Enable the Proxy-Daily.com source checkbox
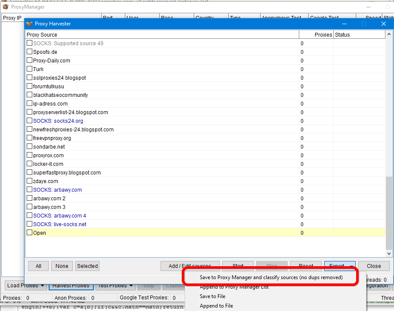Viewport: 394px width, 311px height. [29, 60]
